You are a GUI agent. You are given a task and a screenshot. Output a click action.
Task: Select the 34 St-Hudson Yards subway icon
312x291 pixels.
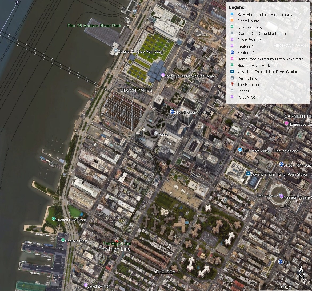(172, 112)
